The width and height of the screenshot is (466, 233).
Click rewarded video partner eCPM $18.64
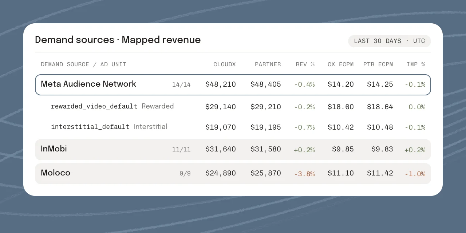(380, 107)
